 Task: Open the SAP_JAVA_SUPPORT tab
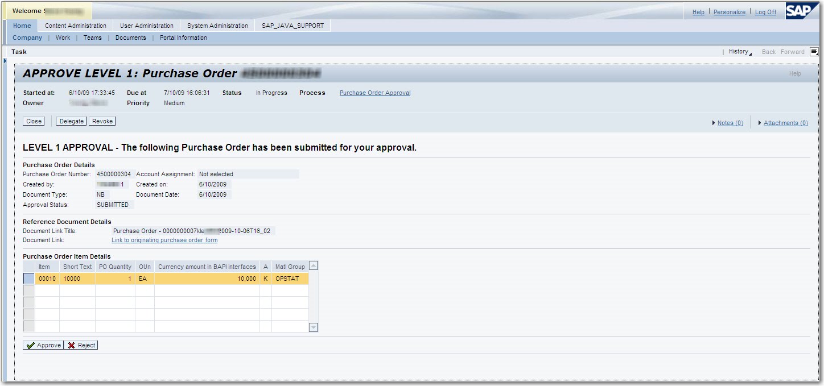pyautogui.click(x=292, y=25)
